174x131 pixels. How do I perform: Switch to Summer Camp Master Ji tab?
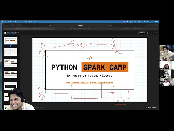[132, 29]
